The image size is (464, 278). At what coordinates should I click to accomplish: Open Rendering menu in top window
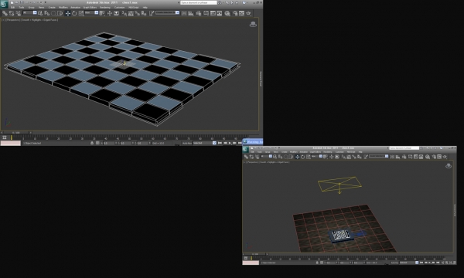(104, 8)
